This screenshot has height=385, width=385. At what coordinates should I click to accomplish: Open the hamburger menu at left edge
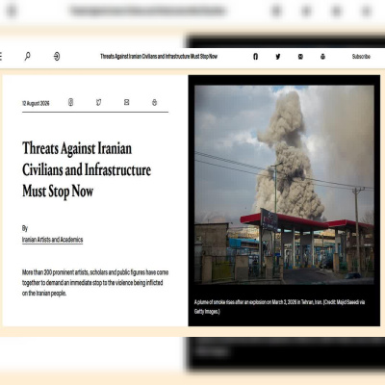coord(1,57)
